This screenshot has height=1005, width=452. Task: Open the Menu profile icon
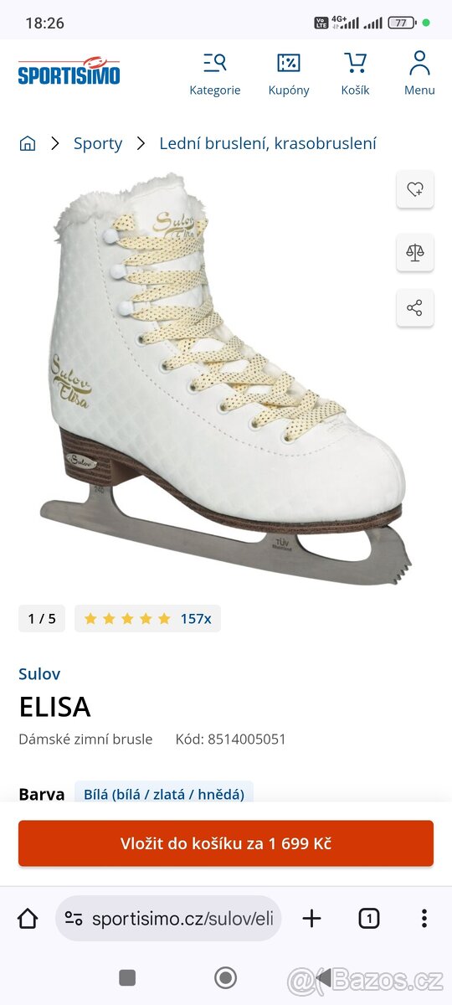point(419,73)
